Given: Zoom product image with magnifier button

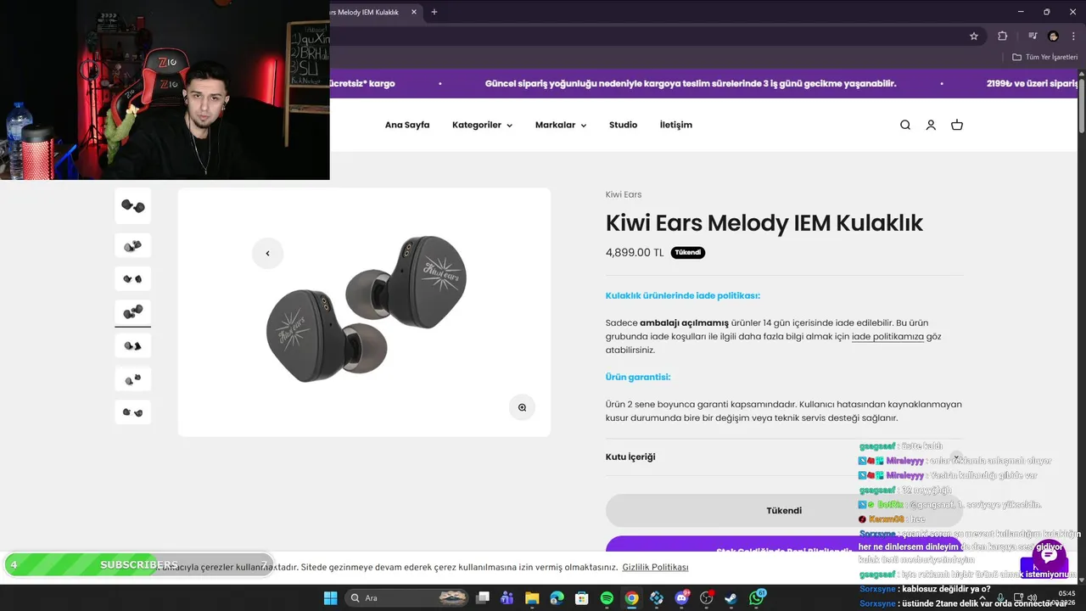Looking at the screenshot, I should tap(522, 407).
